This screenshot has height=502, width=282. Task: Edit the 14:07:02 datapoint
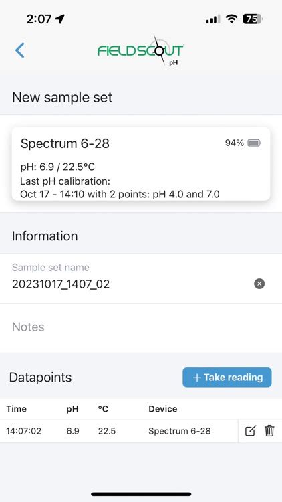click(x=251, y=431)
